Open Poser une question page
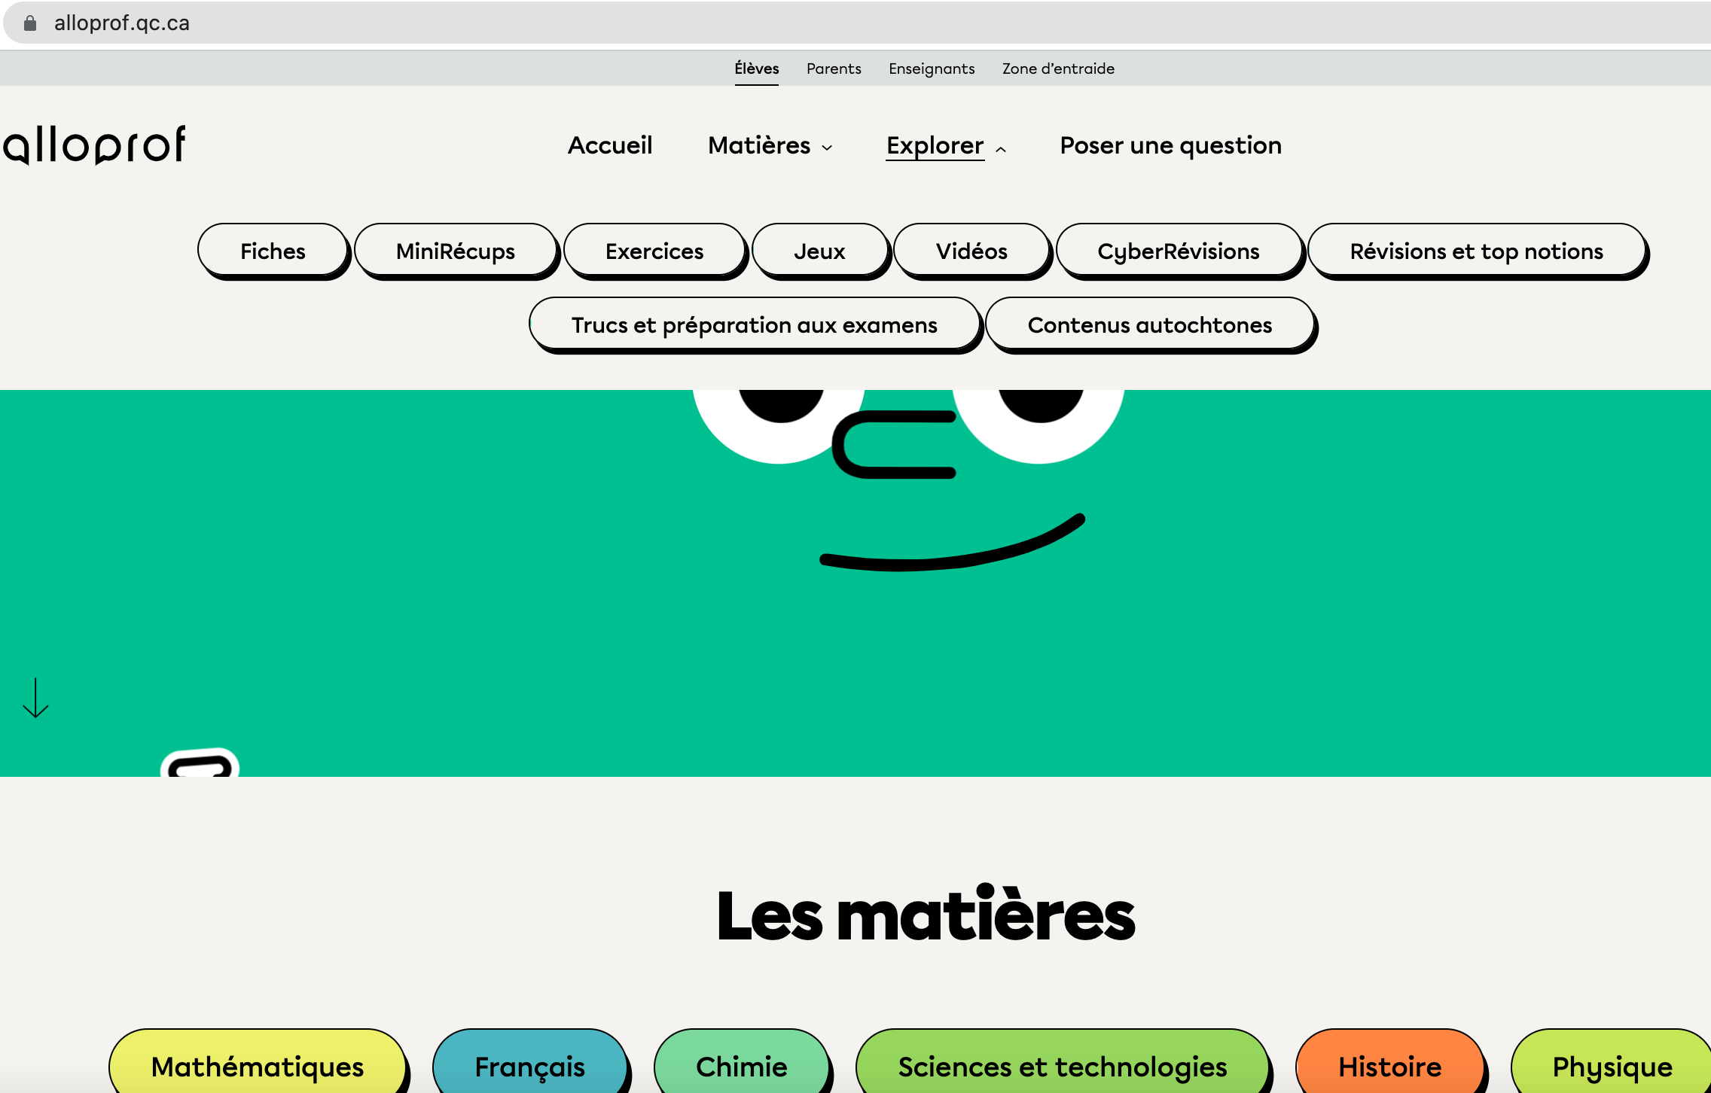Image resolution: width=1711 pixels, height=1093 pixels. pos(1170,145)
